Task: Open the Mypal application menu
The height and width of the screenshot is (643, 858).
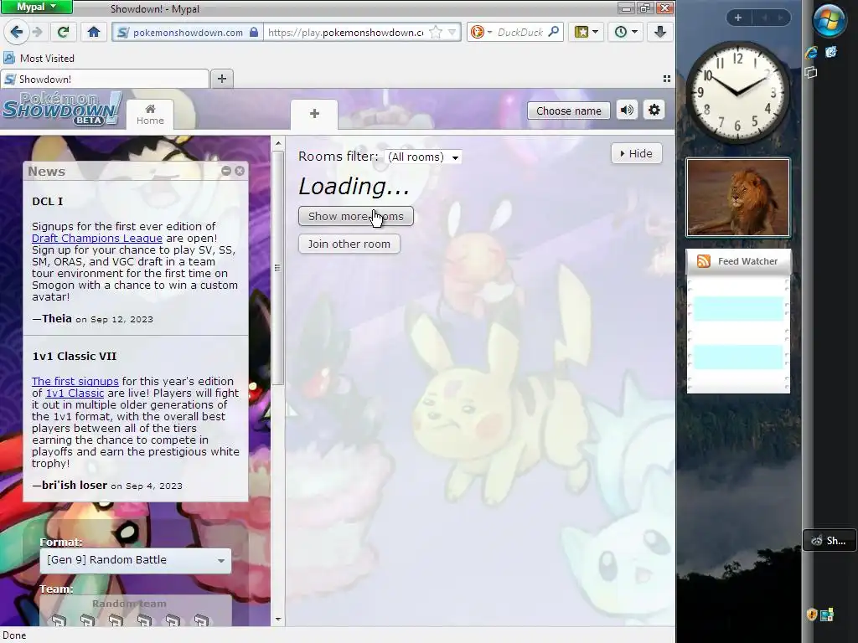Action: [36, 7]
